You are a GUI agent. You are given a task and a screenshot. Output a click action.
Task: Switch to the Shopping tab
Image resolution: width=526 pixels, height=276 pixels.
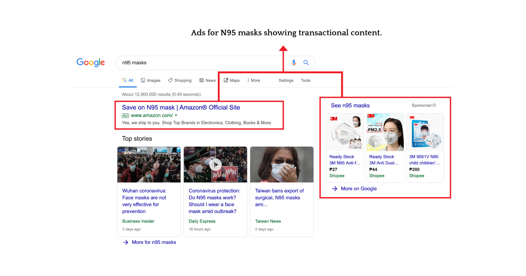tap(180, 81)
